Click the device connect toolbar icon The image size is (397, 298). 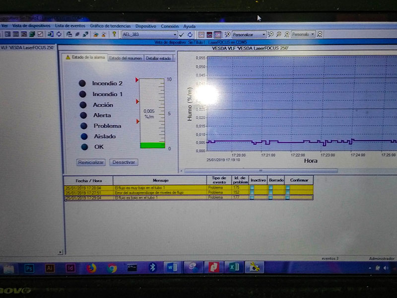coord(51,34)
